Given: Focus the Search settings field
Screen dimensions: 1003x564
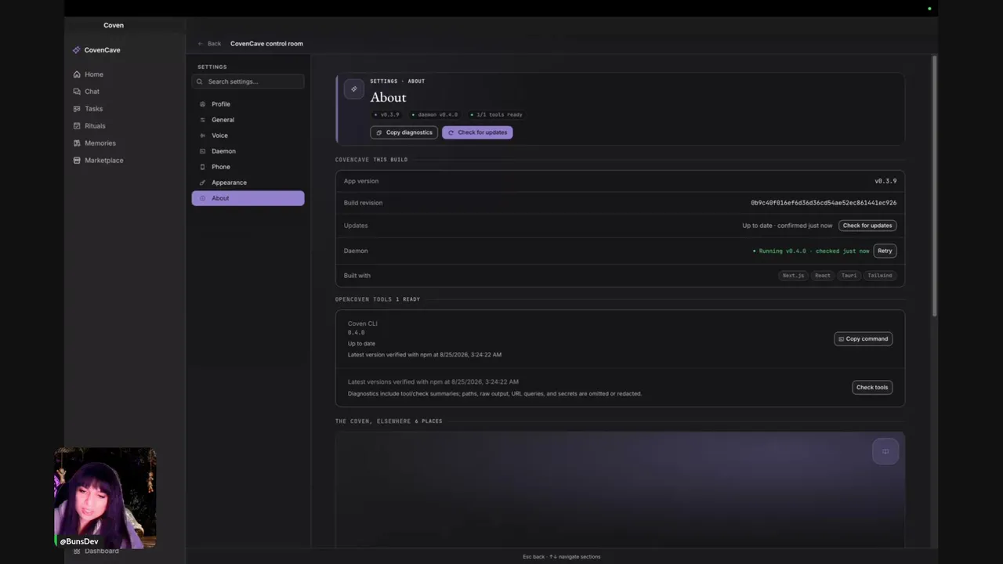Looking at the screenshot, I should (248, 81).
